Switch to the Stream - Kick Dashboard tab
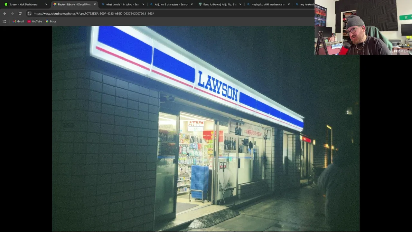412x232 pixels. click(x=25, y=5)
